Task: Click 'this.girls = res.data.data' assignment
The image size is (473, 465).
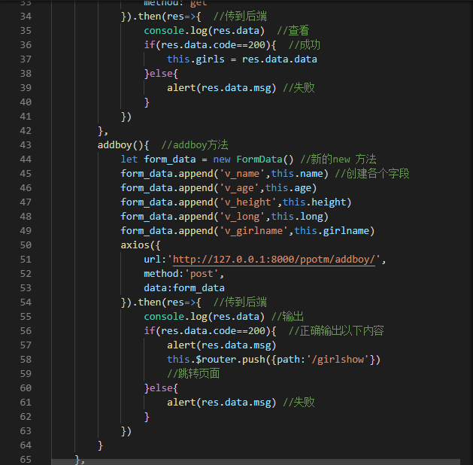Action: [242, 59]
